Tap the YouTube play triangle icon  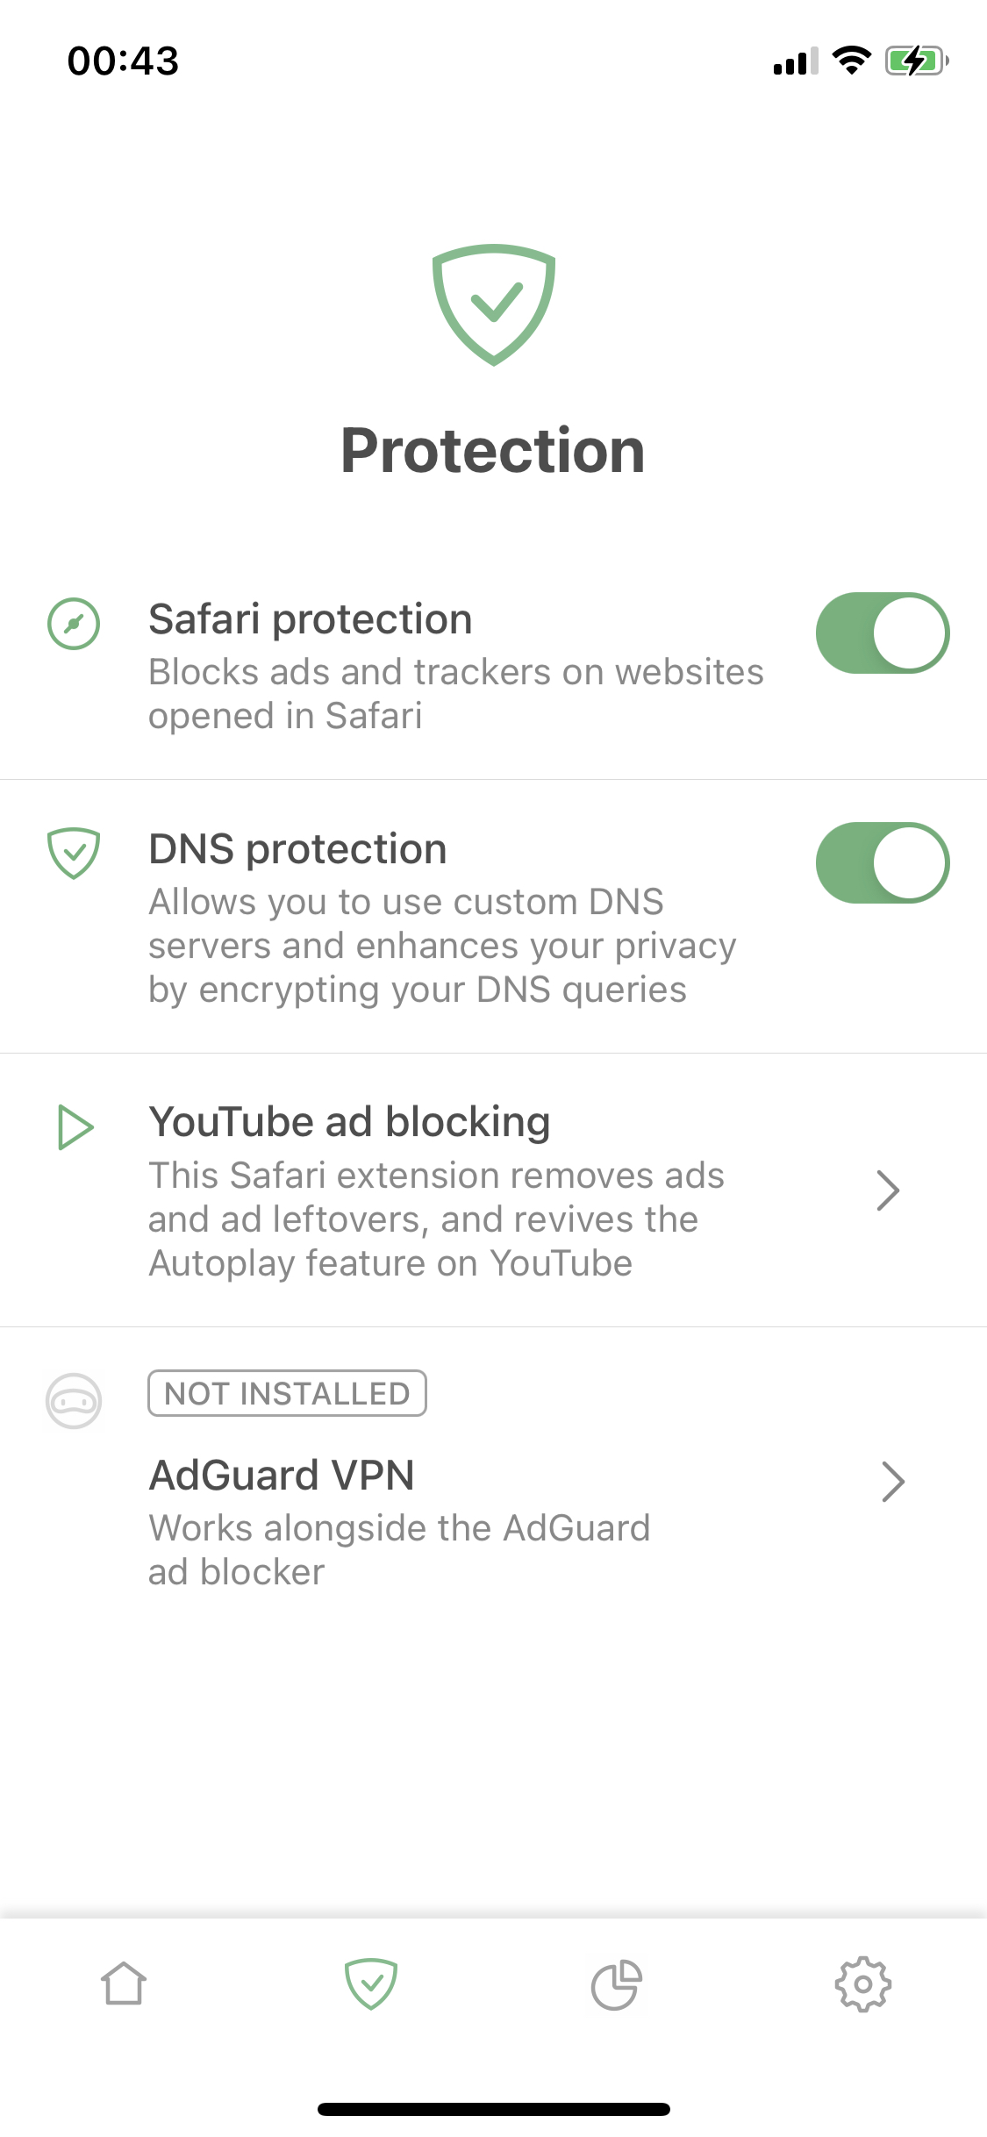pyautogui.click(x=75, y=1126)
